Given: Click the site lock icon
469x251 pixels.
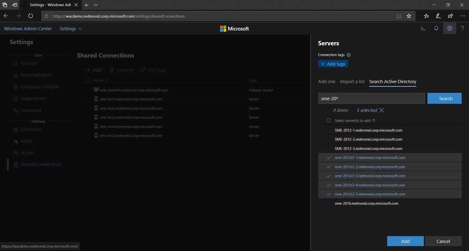Looking at the screenshot, I should point(46,16).
